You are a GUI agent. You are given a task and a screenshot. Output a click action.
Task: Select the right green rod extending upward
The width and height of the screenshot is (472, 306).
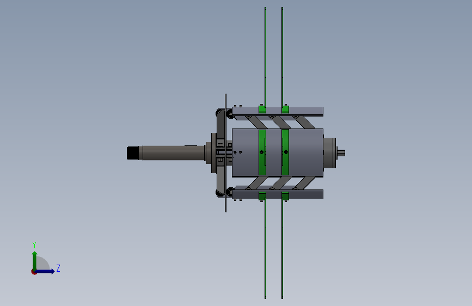(x=282, y=56)
